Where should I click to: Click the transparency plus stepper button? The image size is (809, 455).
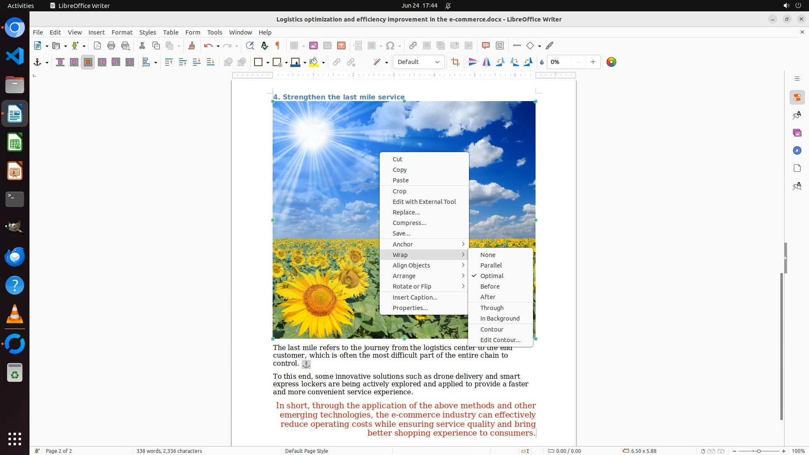click(x=593, y=62)
